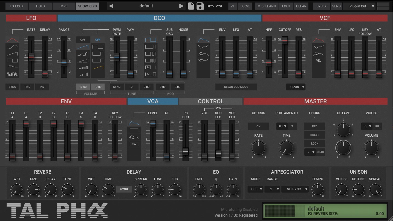Enable the DELAY SYNC button

tap(124, 189)
